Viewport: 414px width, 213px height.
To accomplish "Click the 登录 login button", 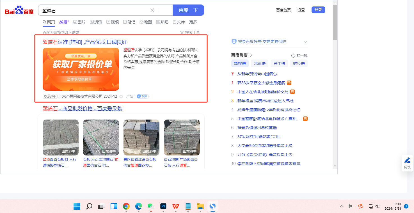I will click(x=318, y=10).
